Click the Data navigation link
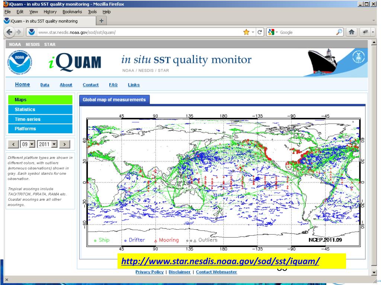The image size is (381, 285). [x=45, y=85]
